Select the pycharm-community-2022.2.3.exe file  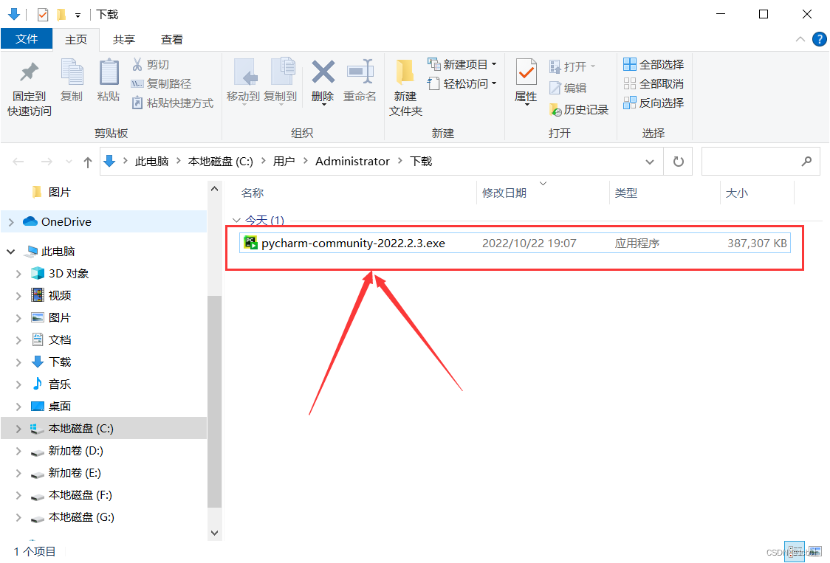click(515, 243)
